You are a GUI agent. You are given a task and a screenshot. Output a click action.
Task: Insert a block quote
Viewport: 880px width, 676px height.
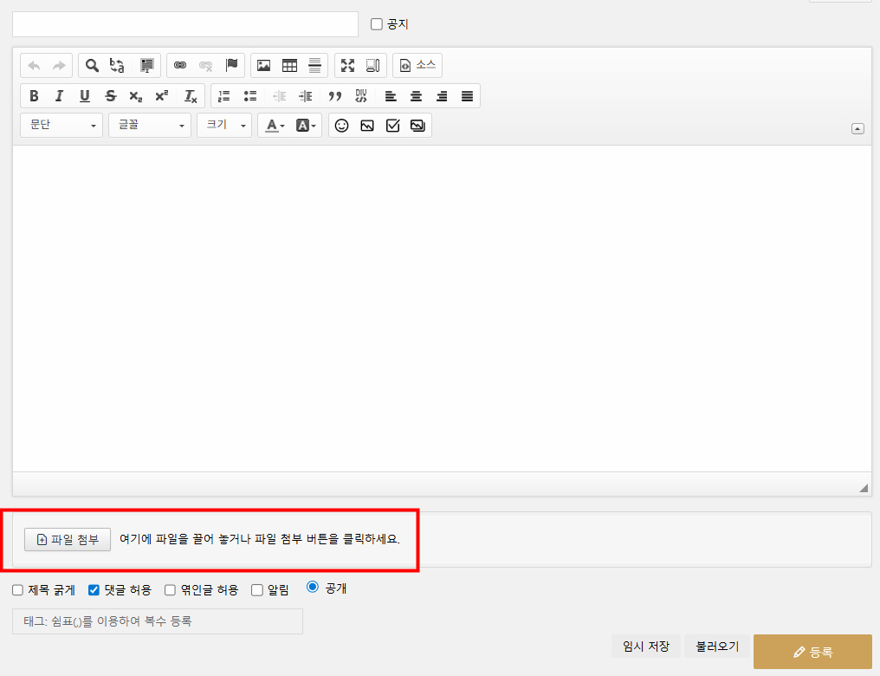point(335,96)
